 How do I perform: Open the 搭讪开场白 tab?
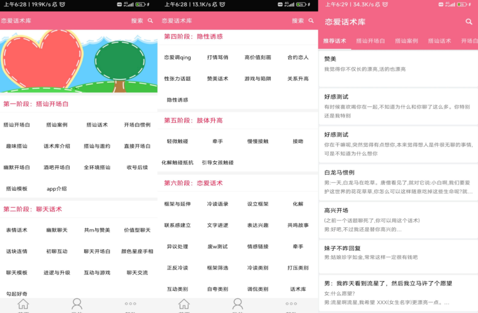click(x=370, y=41)
